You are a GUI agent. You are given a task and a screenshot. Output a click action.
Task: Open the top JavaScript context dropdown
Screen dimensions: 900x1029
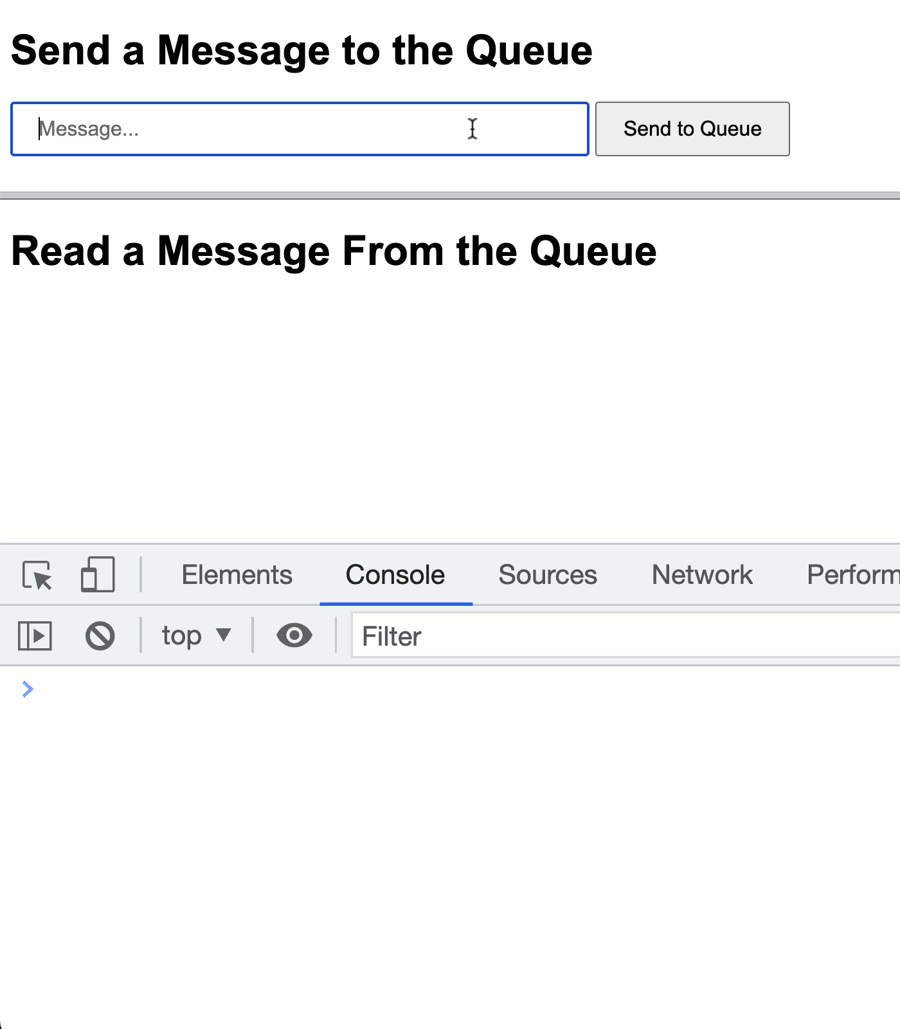(196, 636)
